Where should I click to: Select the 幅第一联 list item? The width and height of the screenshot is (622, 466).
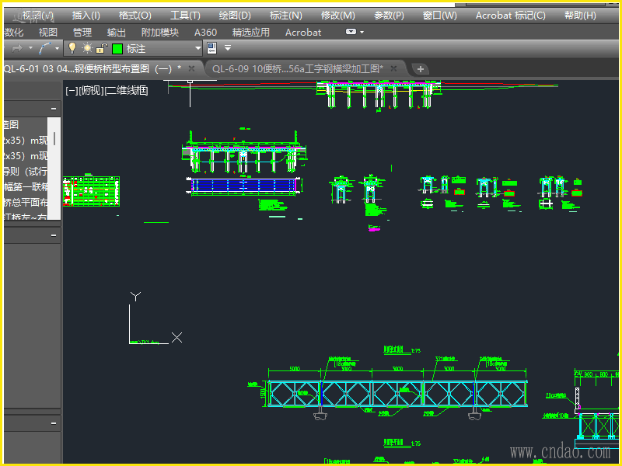tap(26, 186)
